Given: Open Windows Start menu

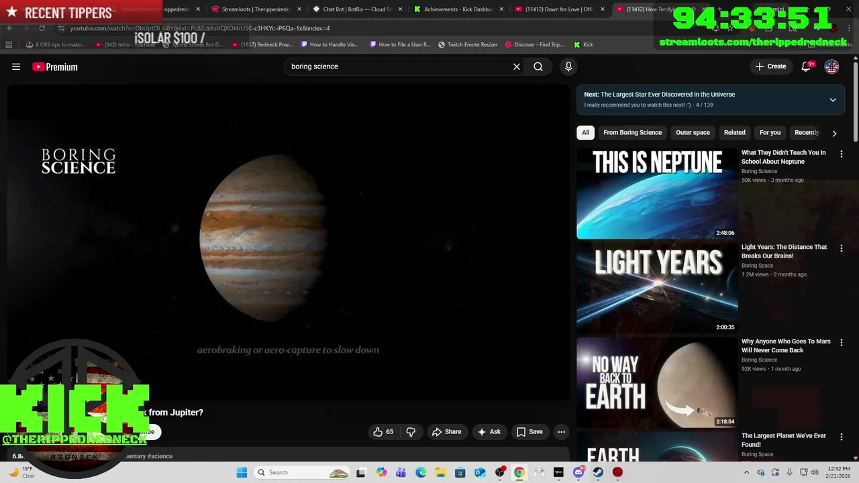Looking at the screenshot, I should (242, 472).
